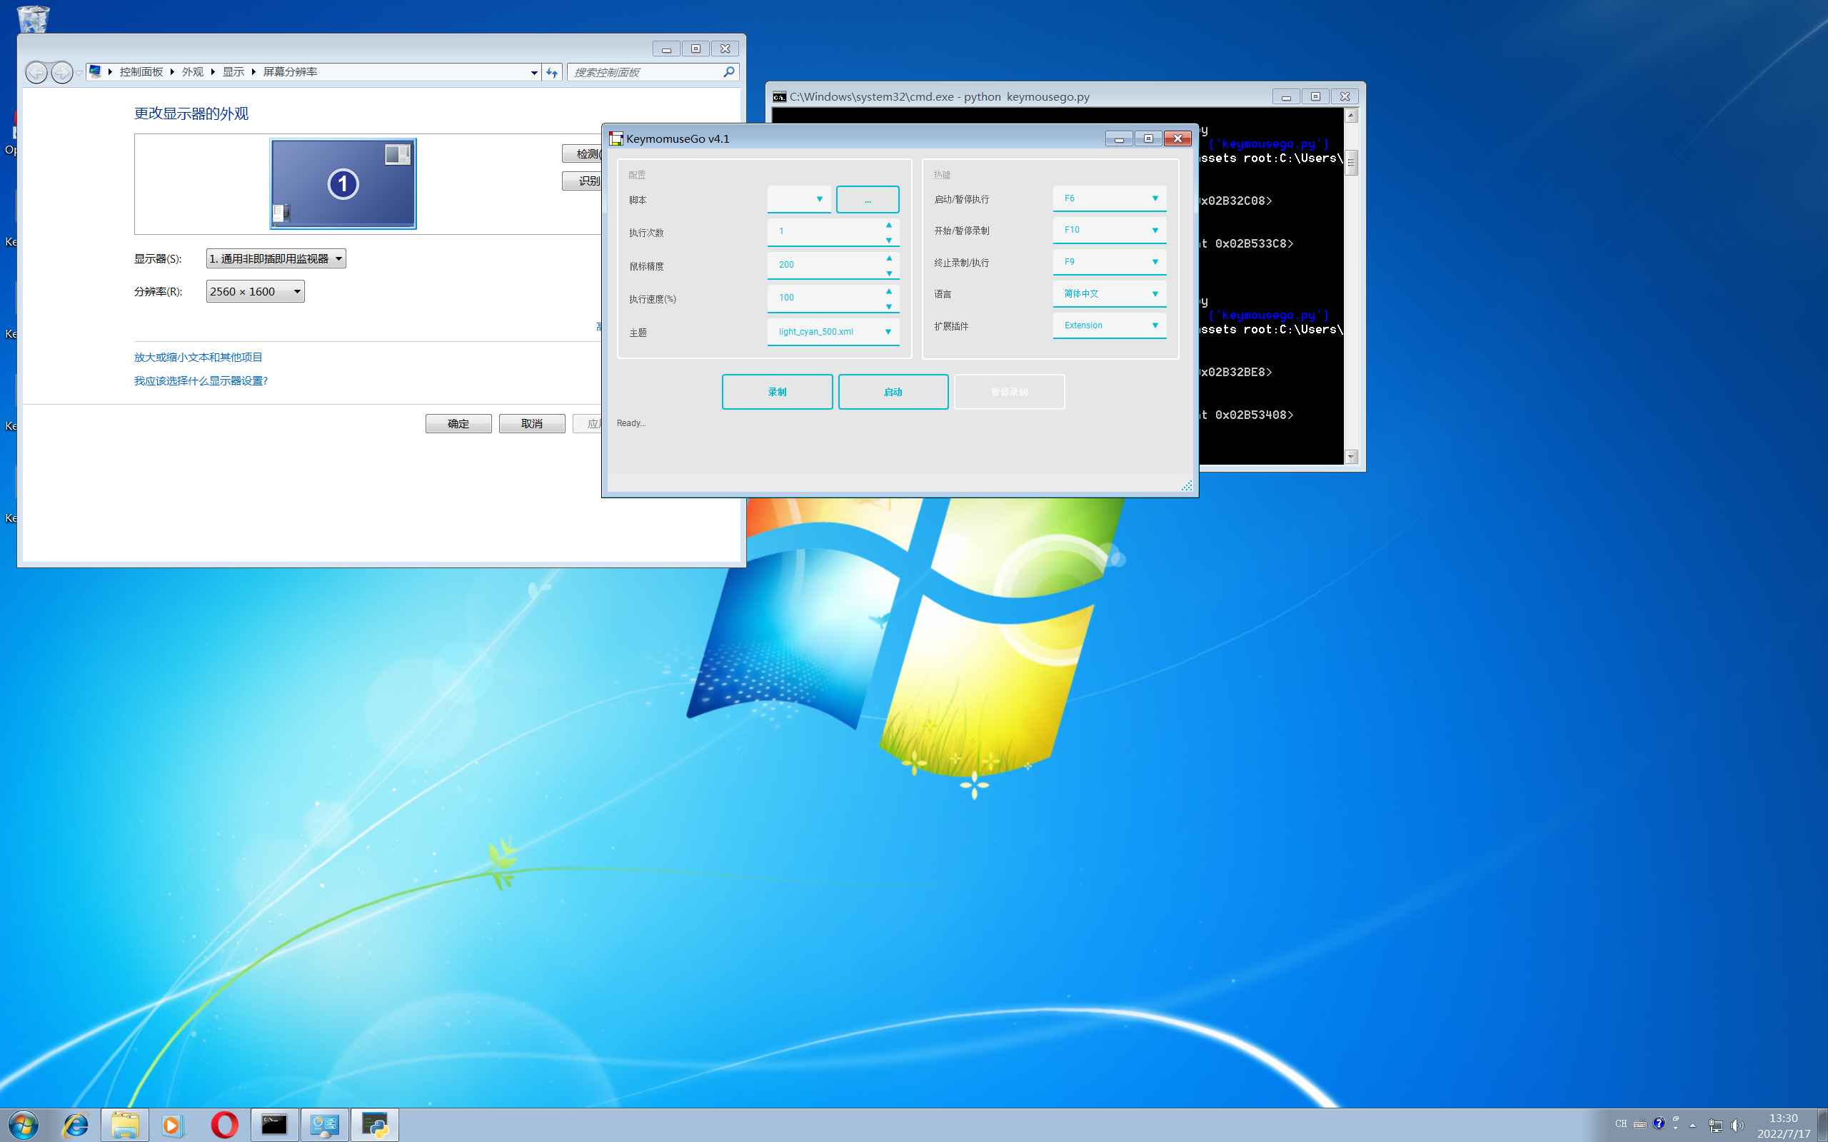This screenshot has width=1828, height=1142.
Task: Click 取消 cancel in display settings
Action: [532, 424]
